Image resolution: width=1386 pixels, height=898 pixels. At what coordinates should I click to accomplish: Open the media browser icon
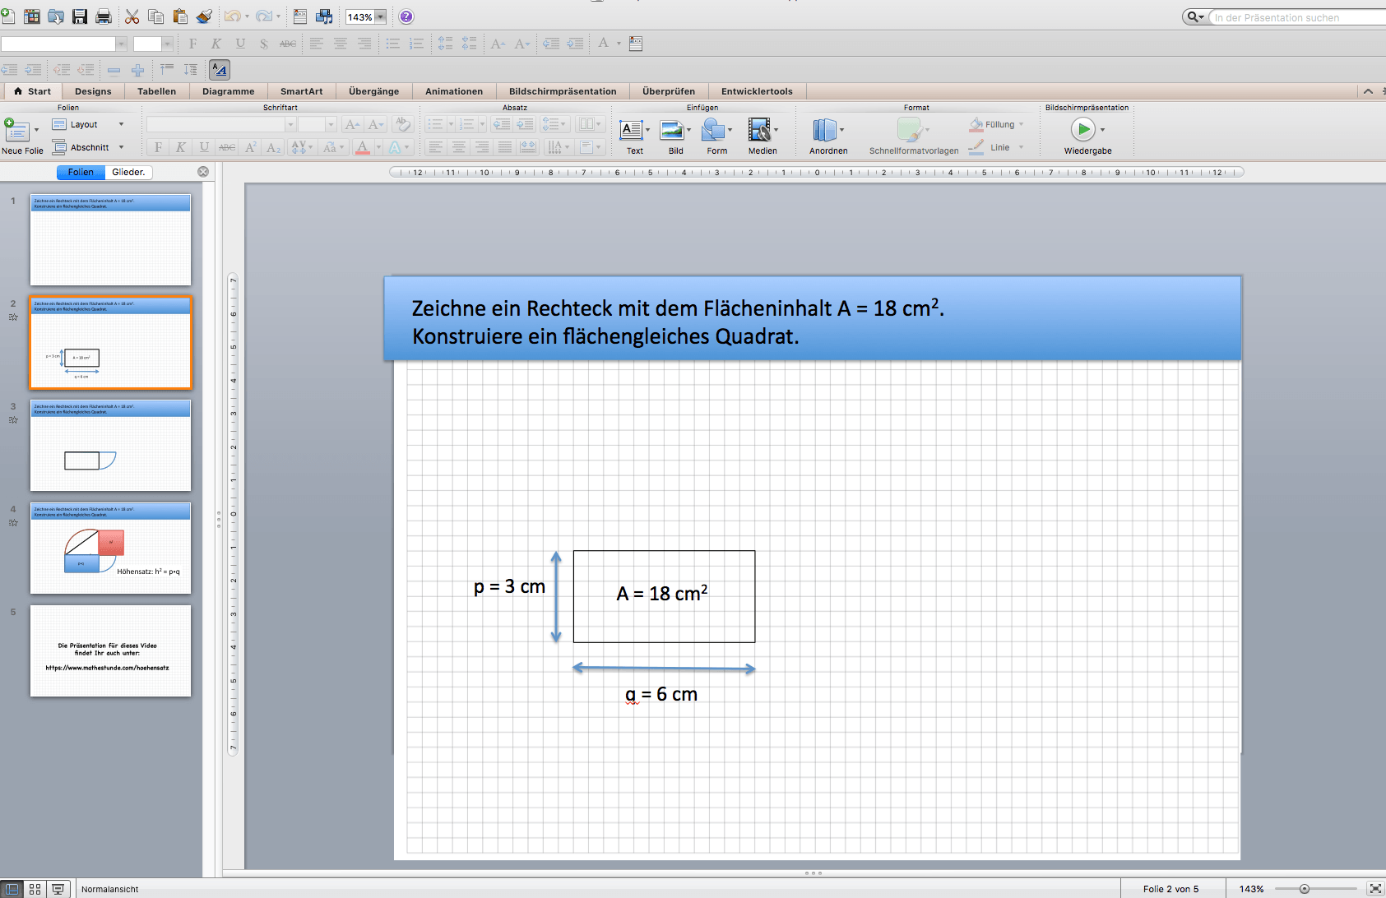coord(325,16)
